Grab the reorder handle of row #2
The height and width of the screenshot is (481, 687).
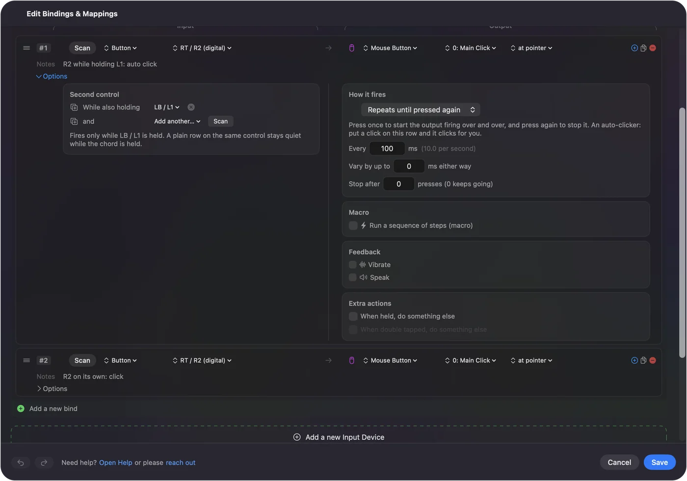(x=26, y=360)
